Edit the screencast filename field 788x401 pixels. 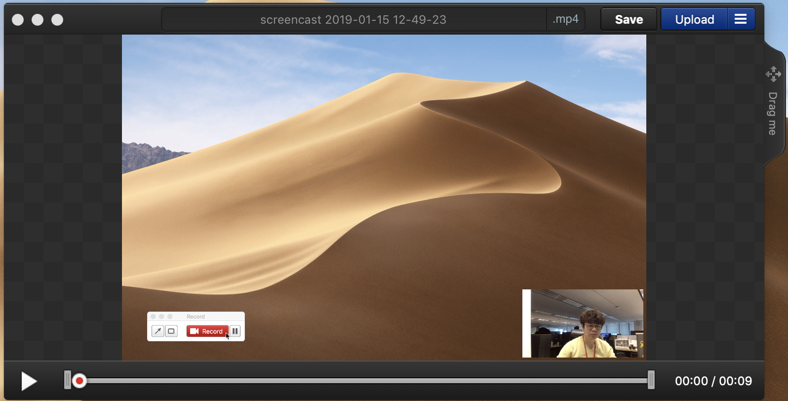click(353, 20)
